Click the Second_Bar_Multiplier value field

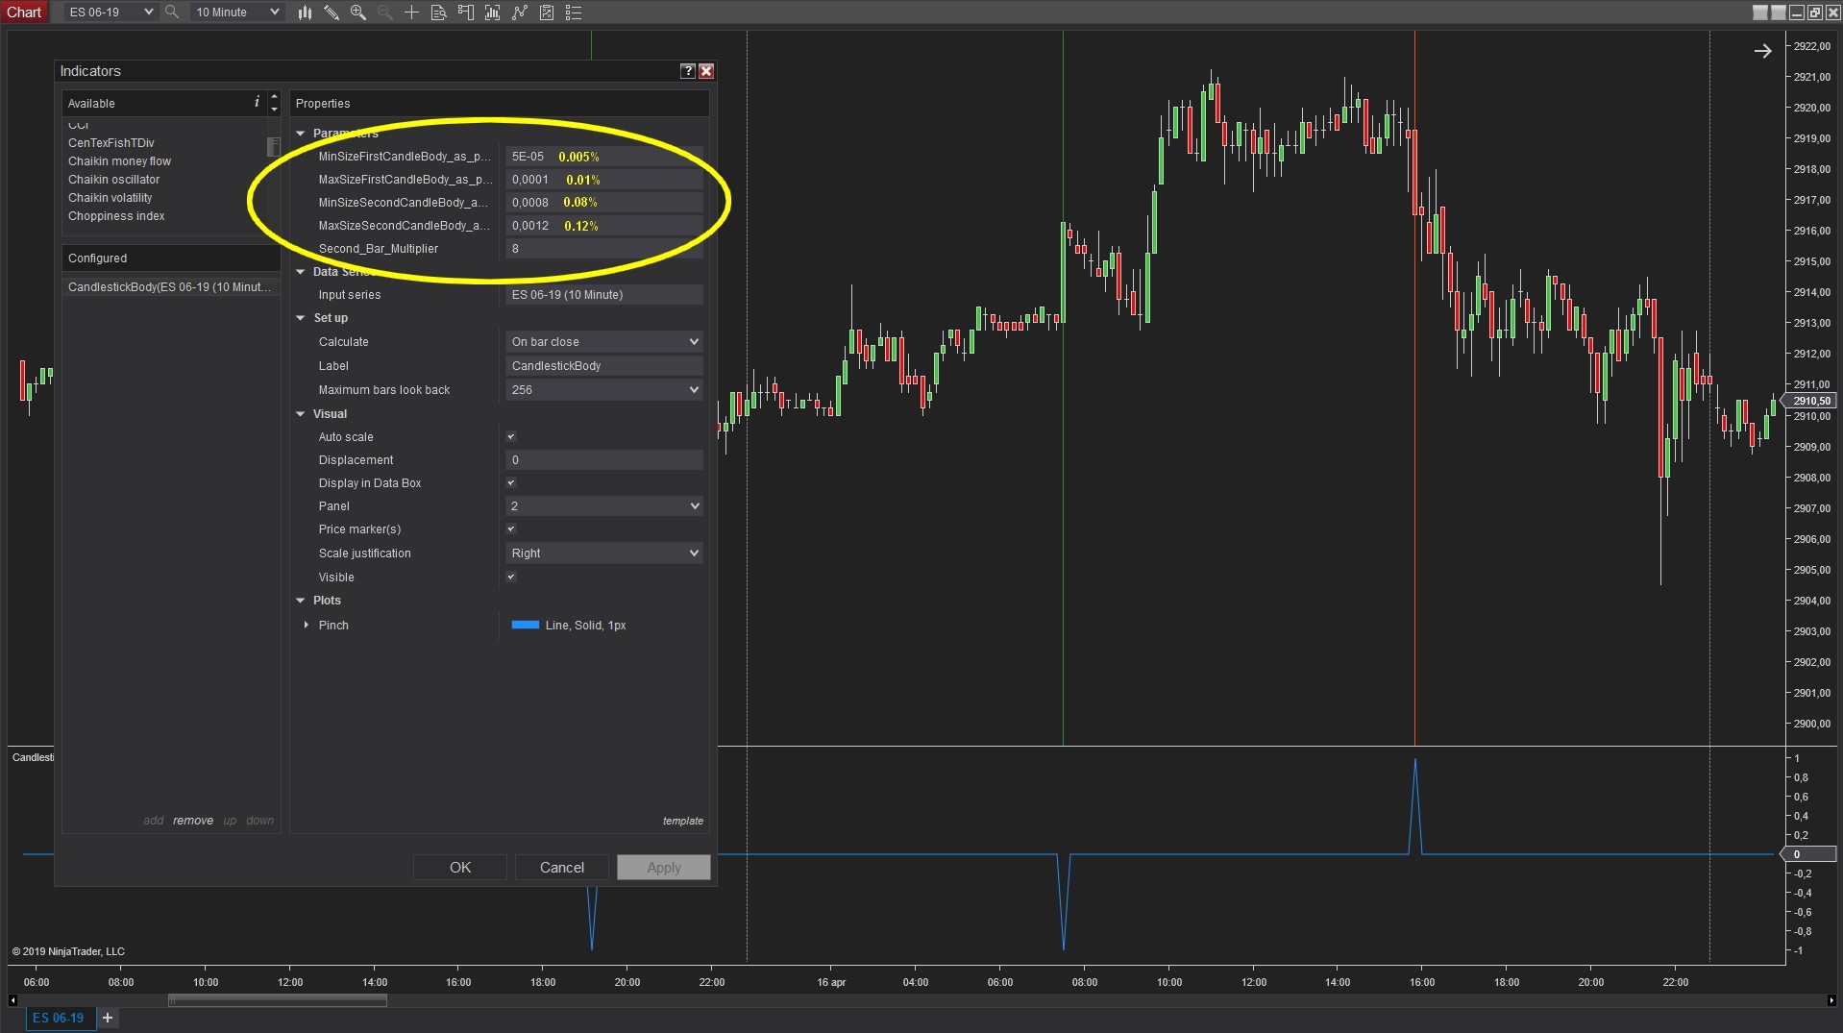pos(604,249)
